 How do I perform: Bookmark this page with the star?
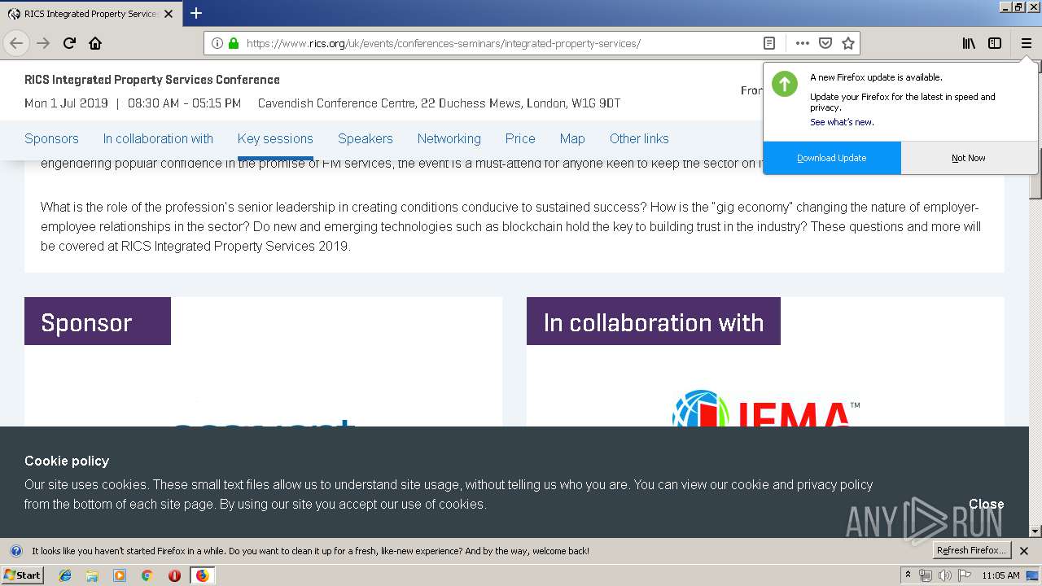(848, 43)
